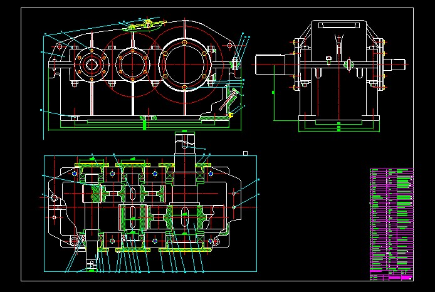This screenshot has width=435, height=292.
Task: Select the rectangular cover atop the side view
Action: click(338, 26)
